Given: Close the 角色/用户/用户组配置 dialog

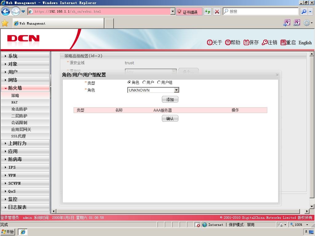Looking at the screenshot, I should 277,75.
